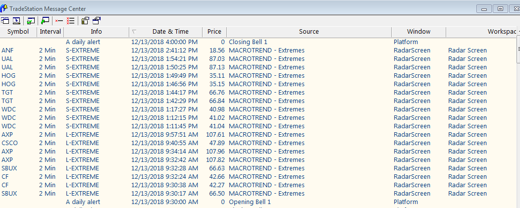Viewport: 520px width, 208px height.
Task: Click the 1:42:29 PM date cell
Action: coord(164,101)
